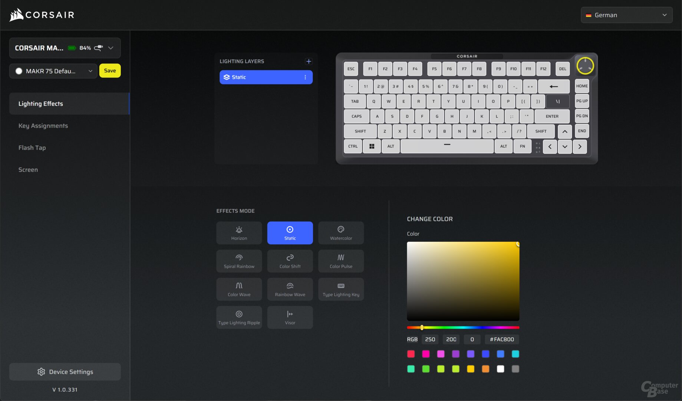Pick the red color swatch
The width and height of the screenshot is (682, 401).
[411, 354]
